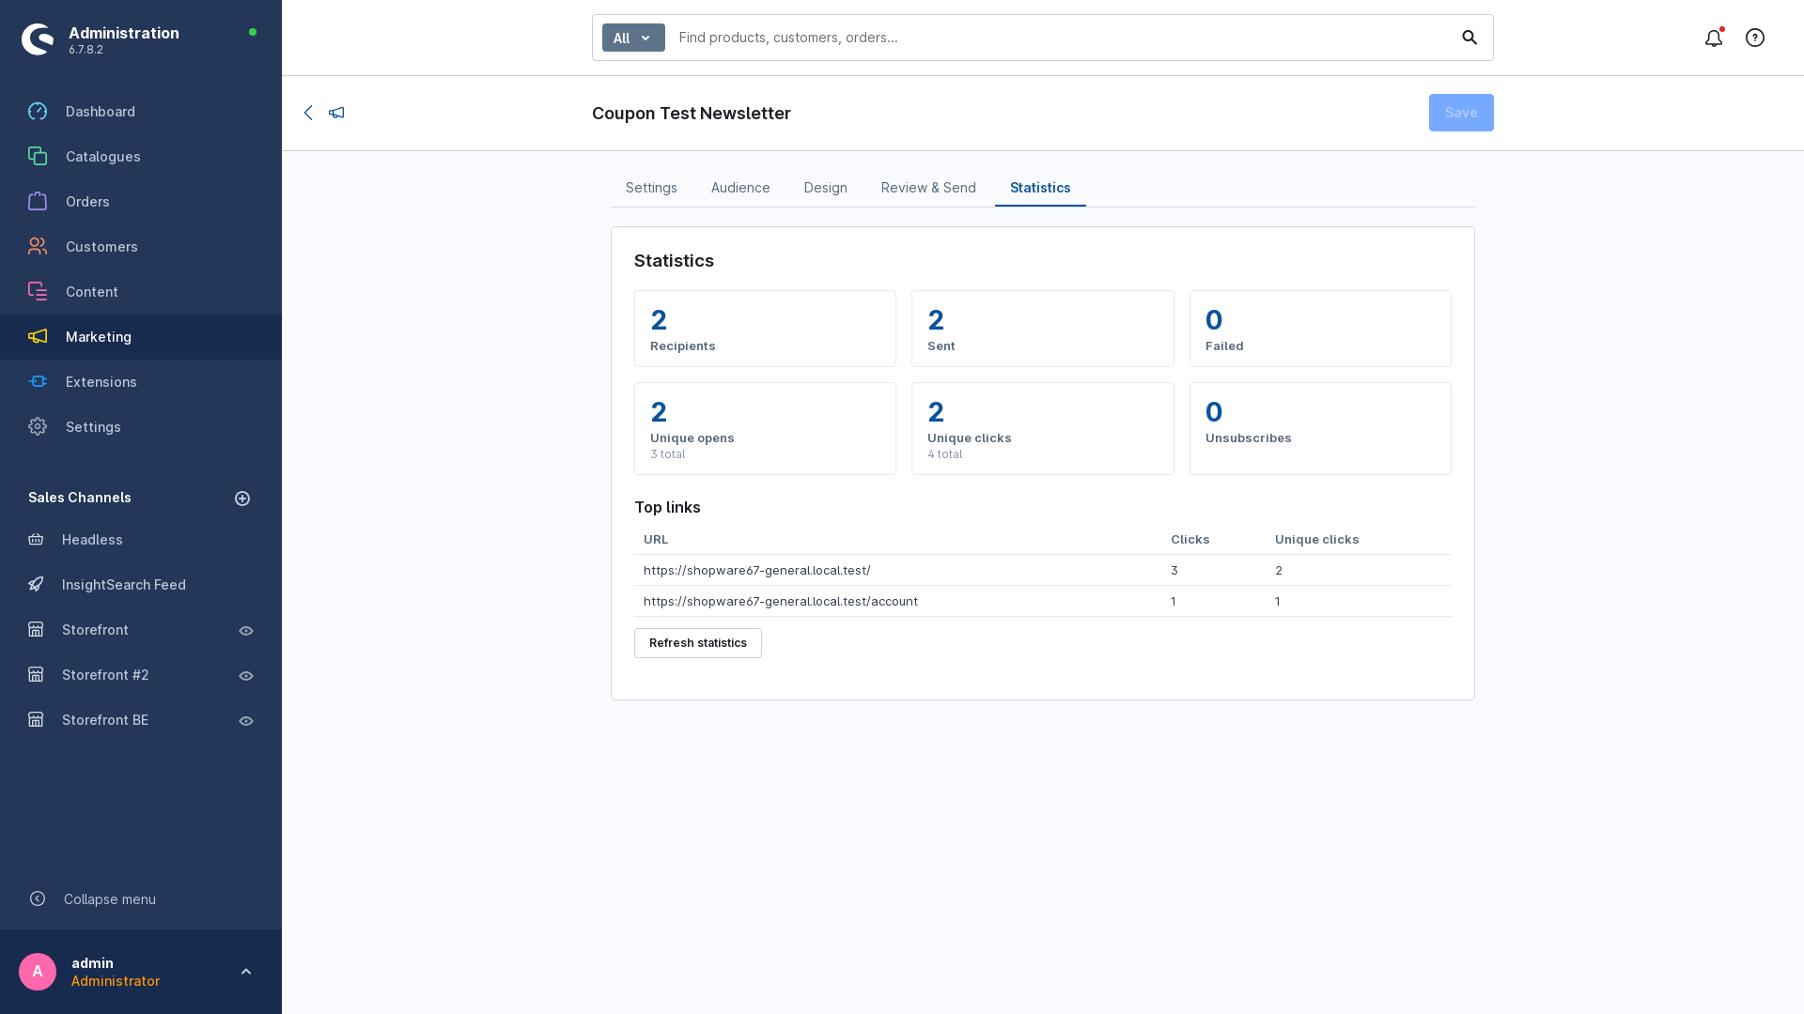This screenshot has height=1014, width=1804.
Task: Open the Dashboard menu item
Action: (141, 112)
